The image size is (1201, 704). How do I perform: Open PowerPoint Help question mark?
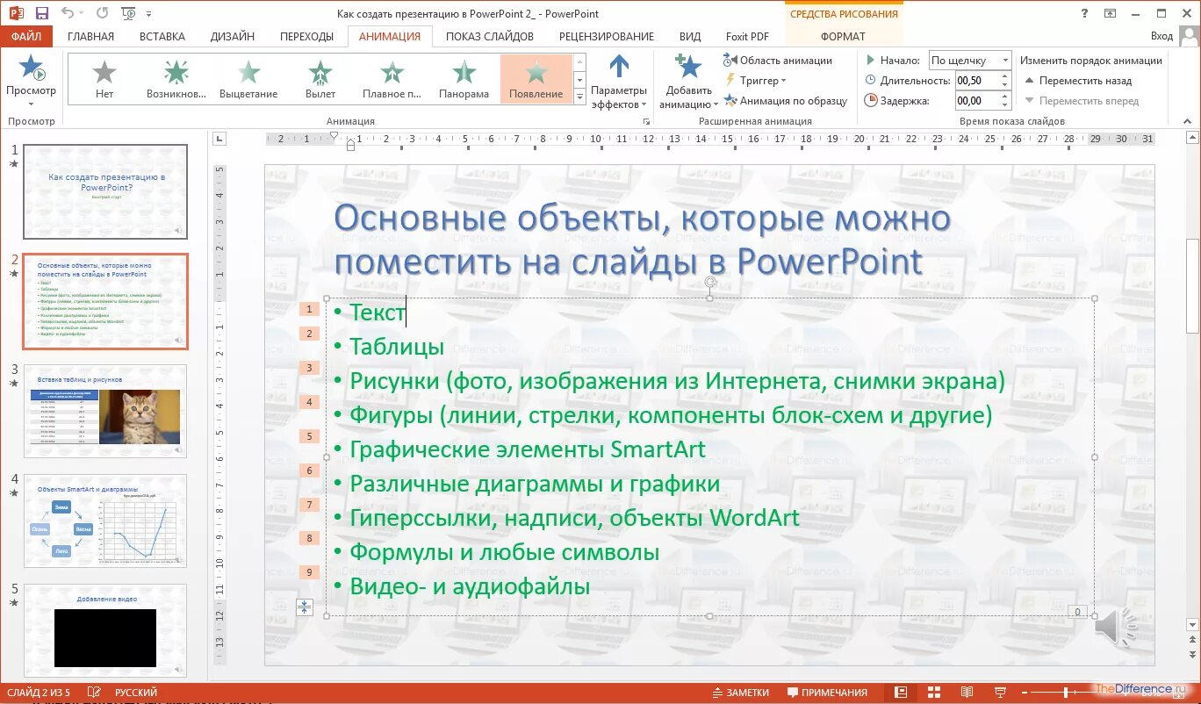pos(1085,13)
